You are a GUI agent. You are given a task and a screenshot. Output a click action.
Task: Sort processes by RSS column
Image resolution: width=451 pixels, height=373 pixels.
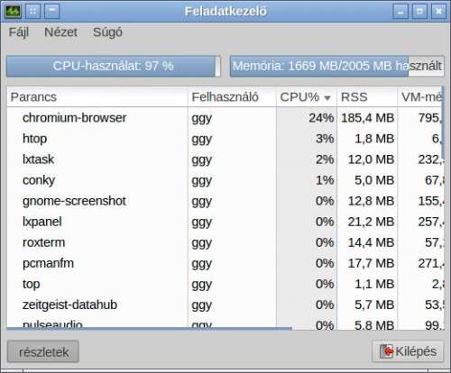(x=367, y=97)
